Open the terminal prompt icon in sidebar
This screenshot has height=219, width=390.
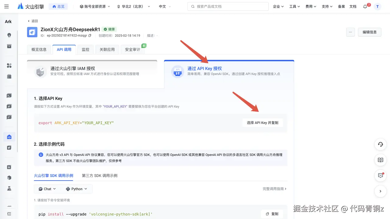click(9, 96)
